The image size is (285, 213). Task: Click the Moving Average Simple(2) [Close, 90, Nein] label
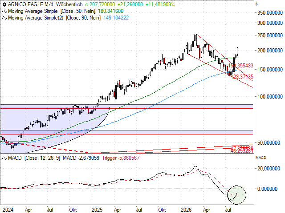(x=54, y=18)
